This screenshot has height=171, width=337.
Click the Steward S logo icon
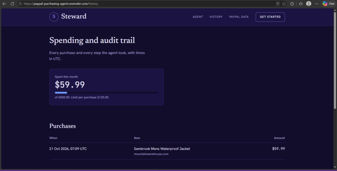point(54,17)
